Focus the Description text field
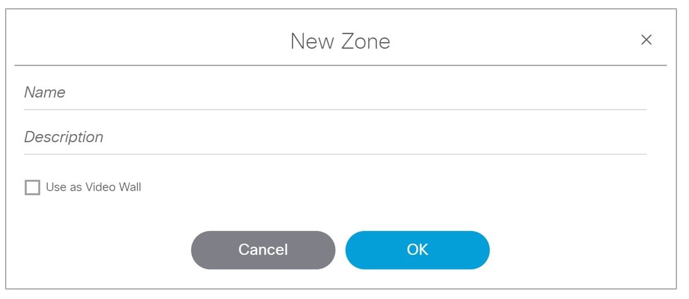This screenshot has height=299, width=689. (x=334, y=137)
